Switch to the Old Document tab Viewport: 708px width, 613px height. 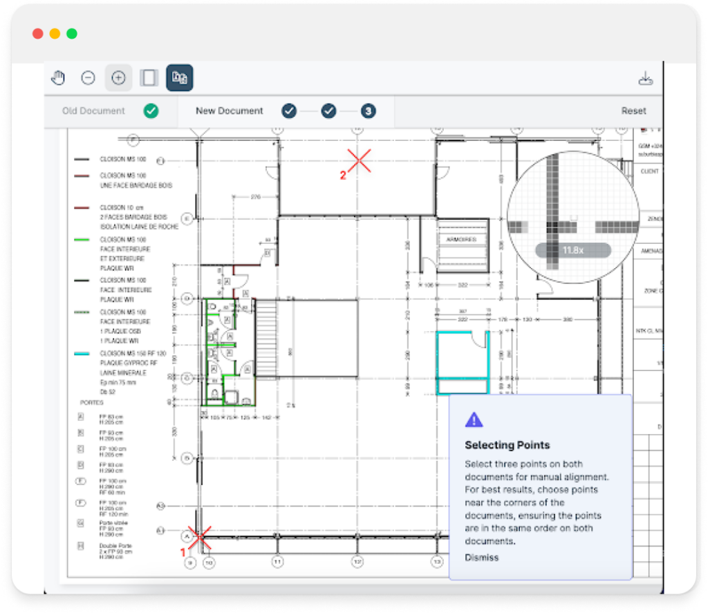click(93, 111)
